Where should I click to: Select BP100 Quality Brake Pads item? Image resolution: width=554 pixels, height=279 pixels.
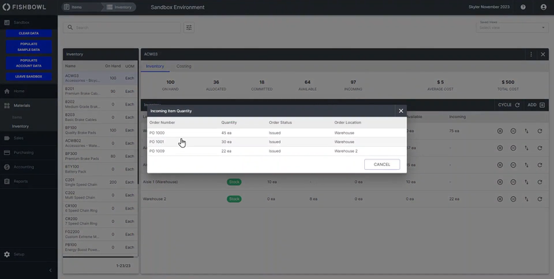pyautogui.click(x=100, y=130)
